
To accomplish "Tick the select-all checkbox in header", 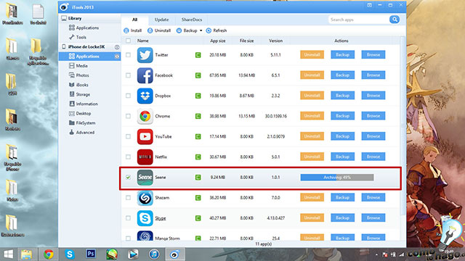I will tap(128, 41).
